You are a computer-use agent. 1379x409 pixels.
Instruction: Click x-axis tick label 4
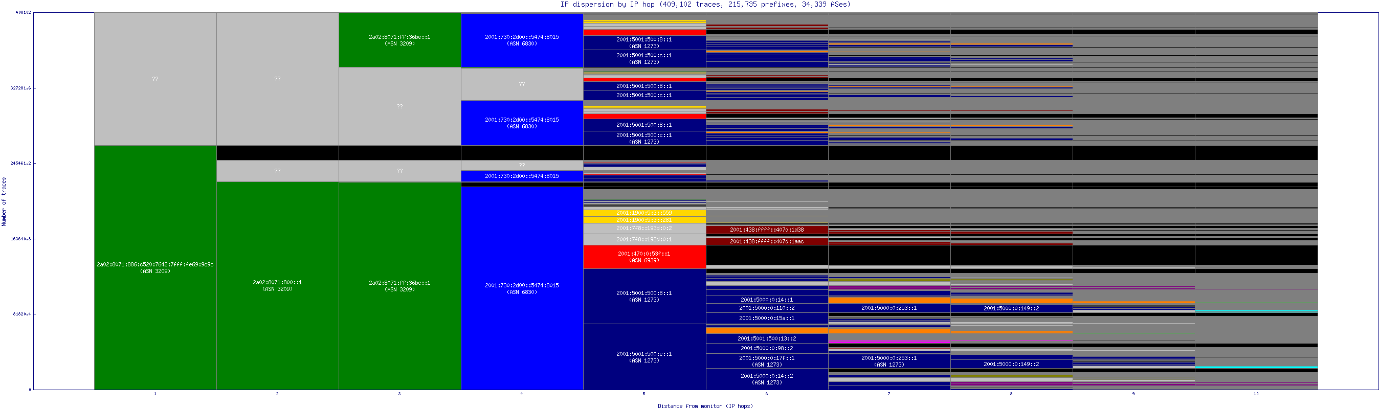[x=521, y=394]
